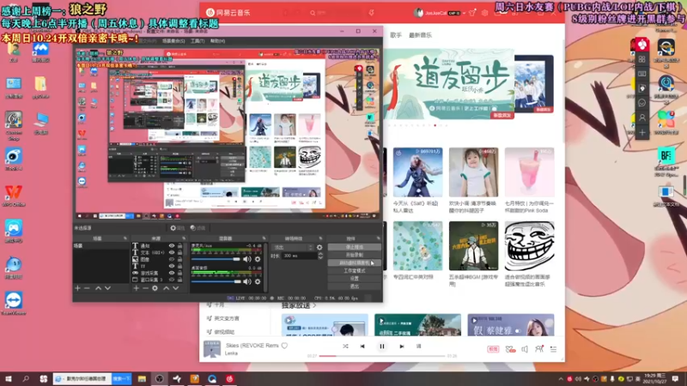
Task: Open source filters button above scenes panel
Action: point(198,228)
